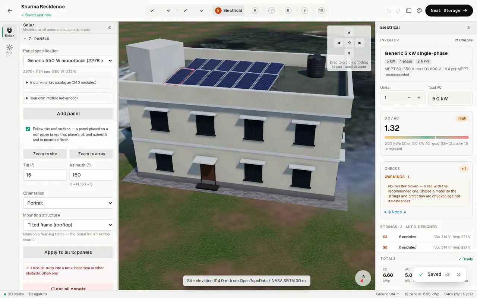Orbit the view up with the up arrow
Screen dimensions: 477x298
(x=349, y=32)
